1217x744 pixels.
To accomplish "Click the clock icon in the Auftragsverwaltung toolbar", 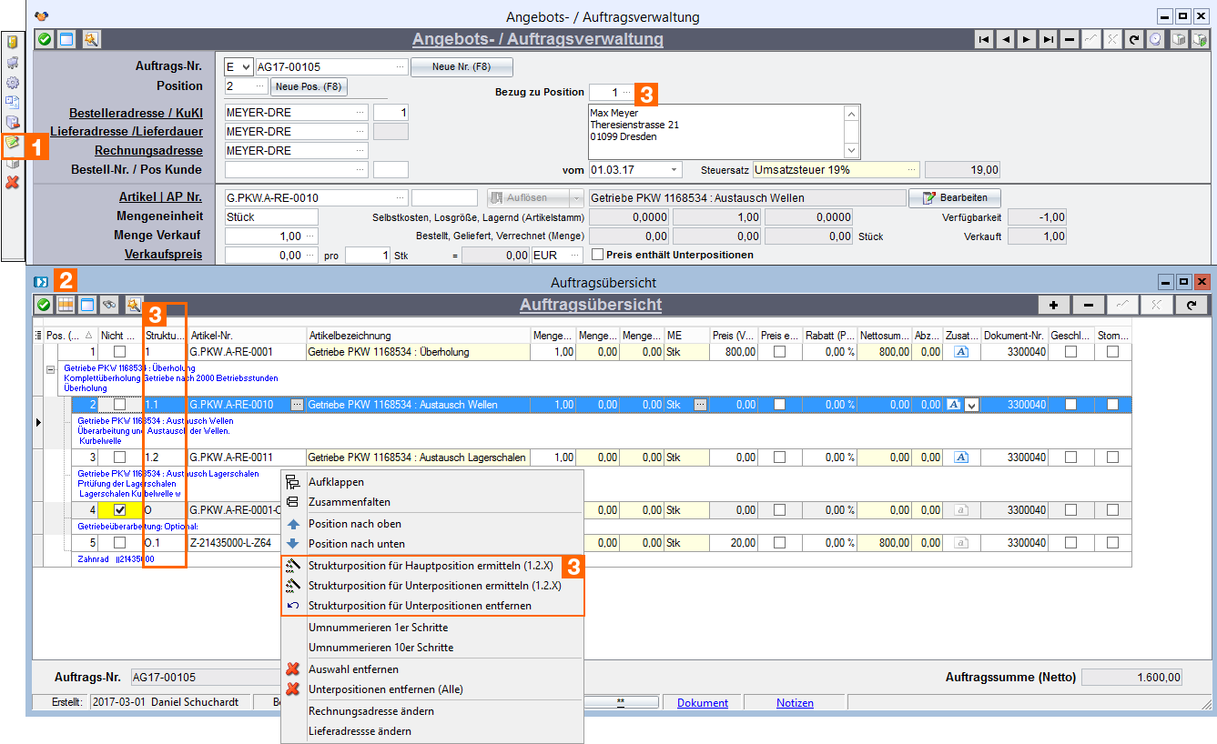I will click(x=1155, y=39).
